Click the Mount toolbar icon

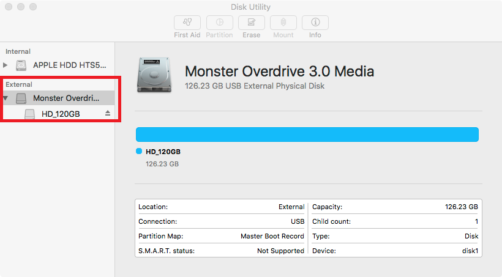pyautogui.click(x=283, y=23)
